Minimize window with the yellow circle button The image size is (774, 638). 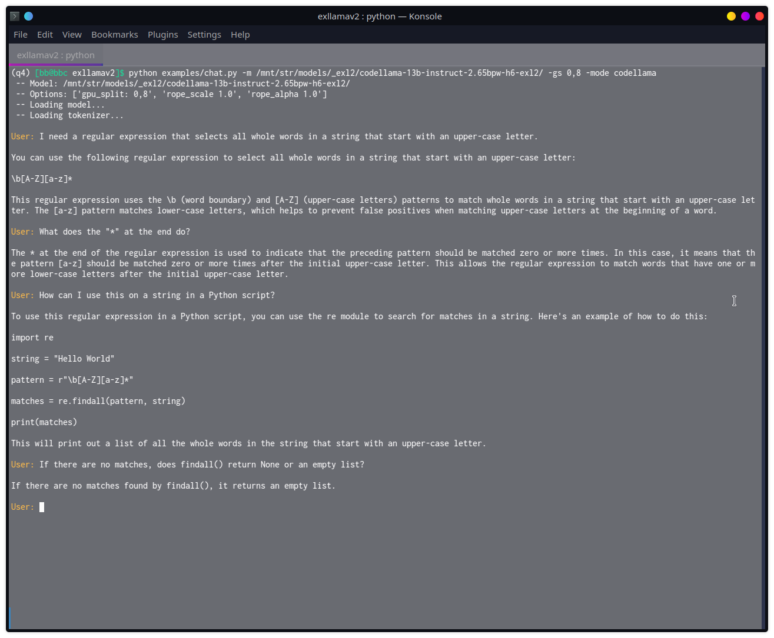pos(731,16)
